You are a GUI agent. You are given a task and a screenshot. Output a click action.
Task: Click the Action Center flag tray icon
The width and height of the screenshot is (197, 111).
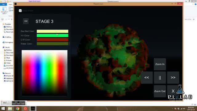coord(175,109)
